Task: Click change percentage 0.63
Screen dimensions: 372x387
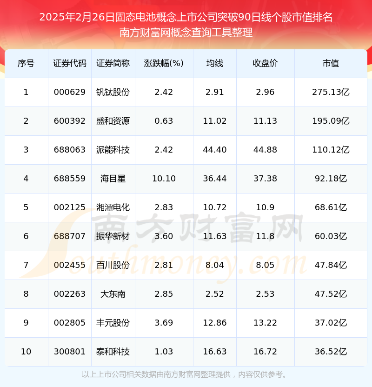Action: tap(164, 121)
